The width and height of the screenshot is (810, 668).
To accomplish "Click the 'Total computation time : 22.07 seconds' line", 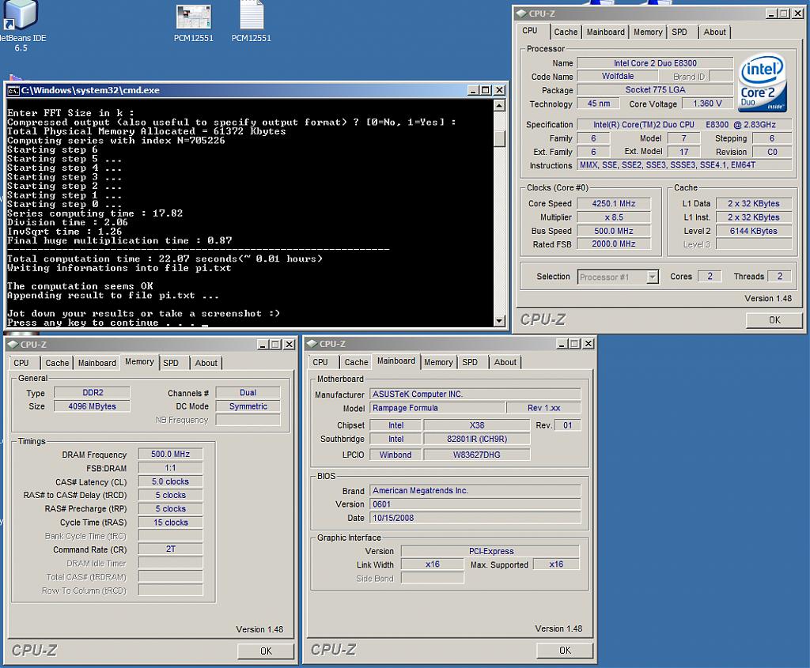I will (x=165, y=259).
